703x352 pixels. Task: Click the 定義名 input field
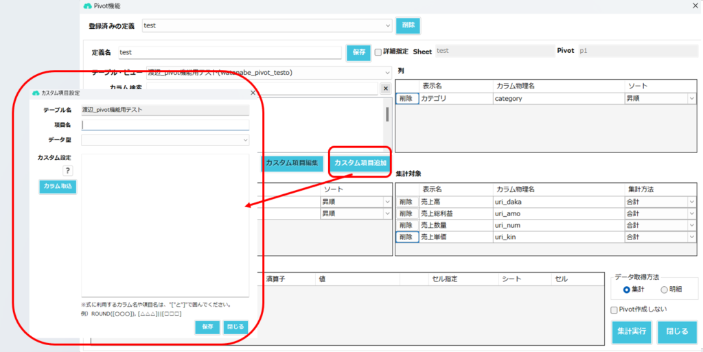click(x=230, y=52)
